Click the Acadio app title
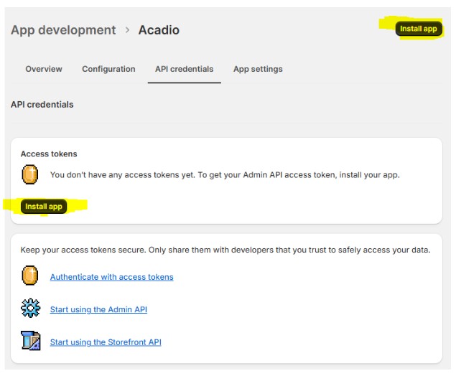 point(159,30)
